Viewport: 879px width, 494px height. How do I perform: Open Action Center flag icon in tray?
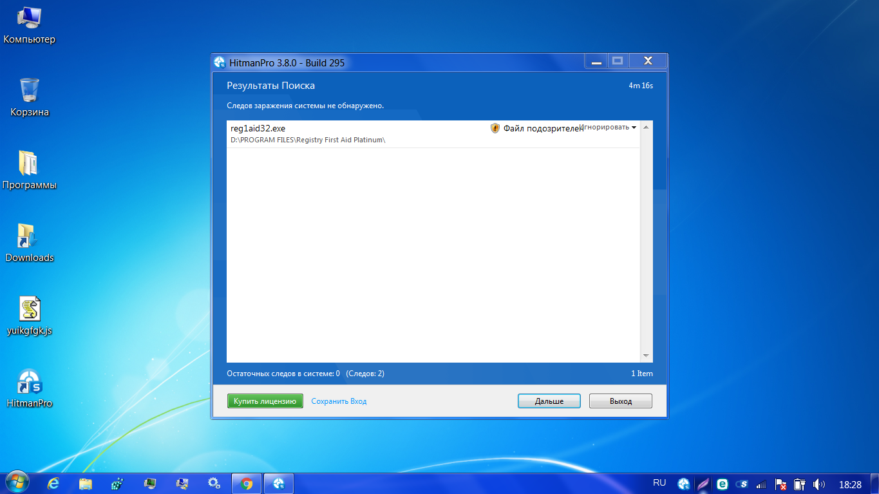[780, 484]
